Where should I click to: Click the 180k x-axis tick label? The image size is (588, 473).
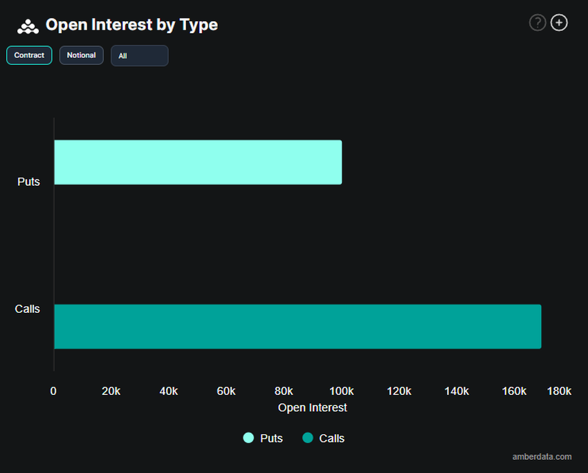[559, 391]
